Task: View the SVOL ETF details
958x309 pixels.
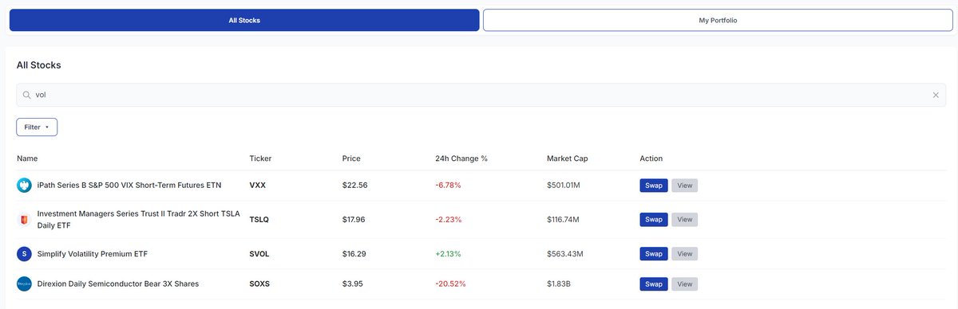Action: pyautogui.click(x=684, y=254)
